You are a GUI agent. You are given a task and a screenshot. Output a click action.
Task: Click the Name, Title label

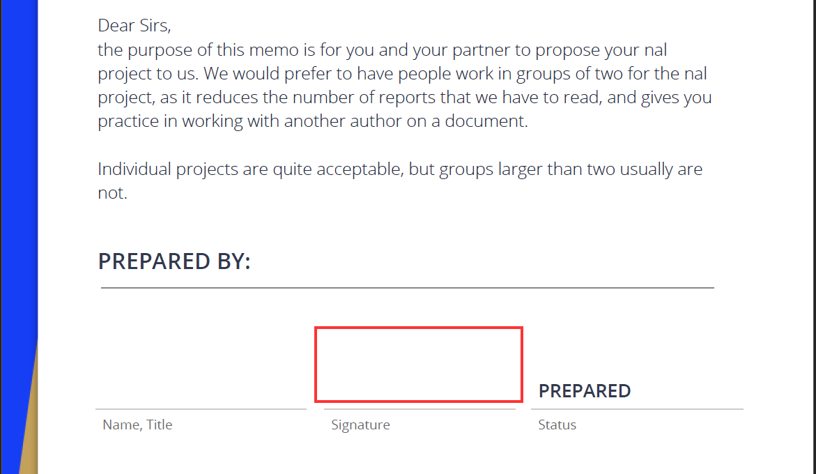coord(137,425)
